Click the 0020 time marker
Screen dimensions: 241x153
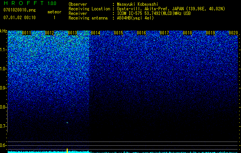[x=233, y=33]
